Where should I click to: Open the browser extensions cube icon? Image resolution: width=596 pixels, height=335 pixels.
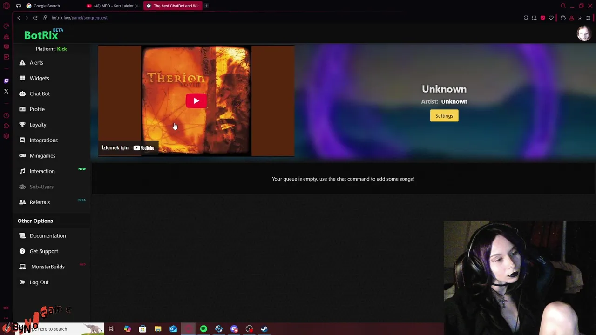(x=563, y=18)
